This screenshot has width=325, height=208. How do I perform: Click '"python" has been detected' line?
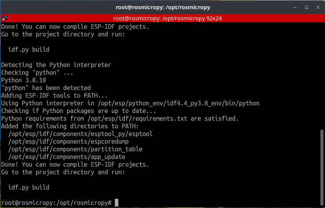46,88
